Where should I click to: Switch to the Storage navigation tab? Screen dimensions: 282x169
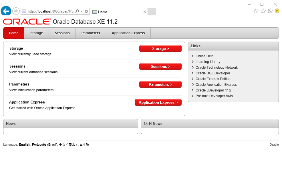pyautogui.click(x=37, y=33)
